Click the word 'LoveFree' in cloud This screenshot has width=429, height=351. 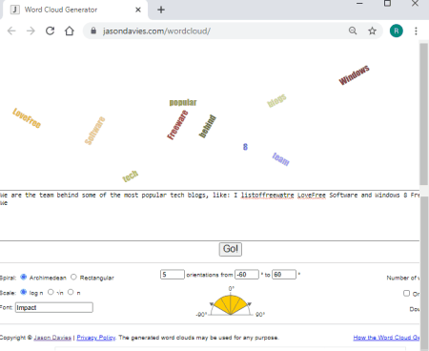pos(27,118)
